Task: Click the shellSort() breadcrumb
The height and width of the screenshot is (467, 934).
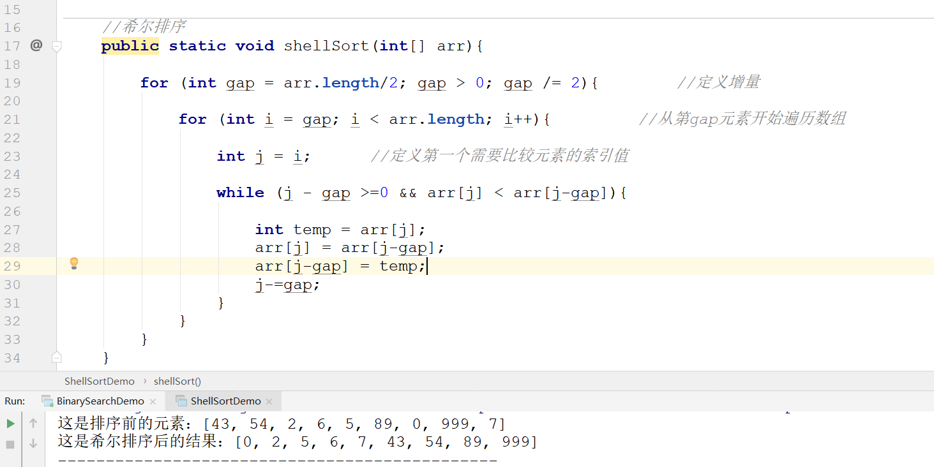Action: pos(177,381)
